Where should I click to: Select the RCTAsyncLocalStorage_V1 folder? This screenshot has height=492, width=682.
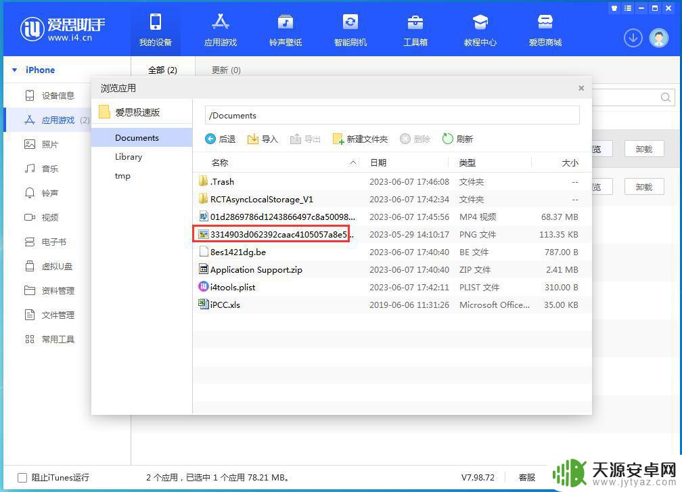(392, 199)
